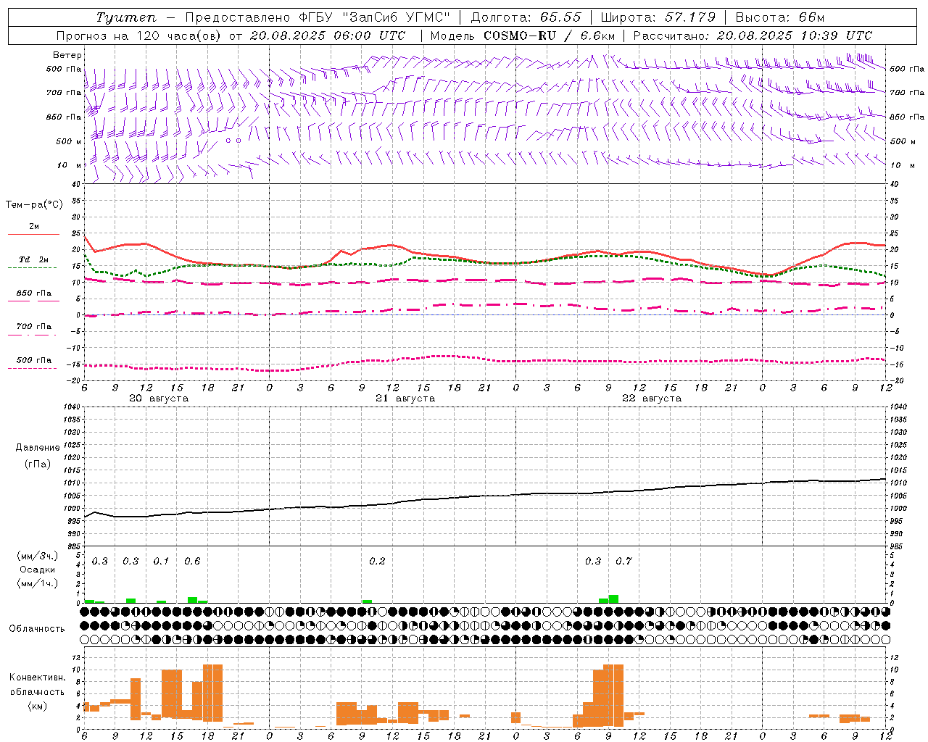Click the "Долгота: 65.55" longitude value
The image size is (928, 742).
pyautogui.click(x=526, y=17)
